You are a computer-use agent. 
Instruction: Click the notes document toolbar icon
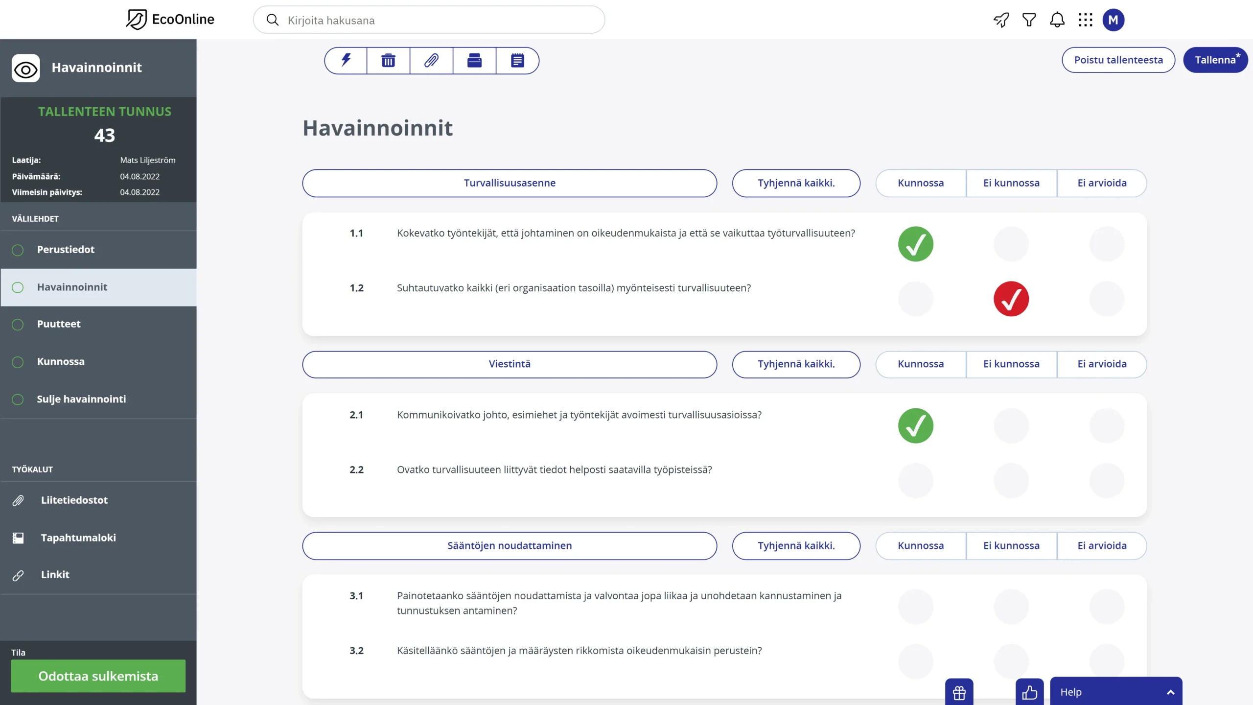[x=517, y=60]
